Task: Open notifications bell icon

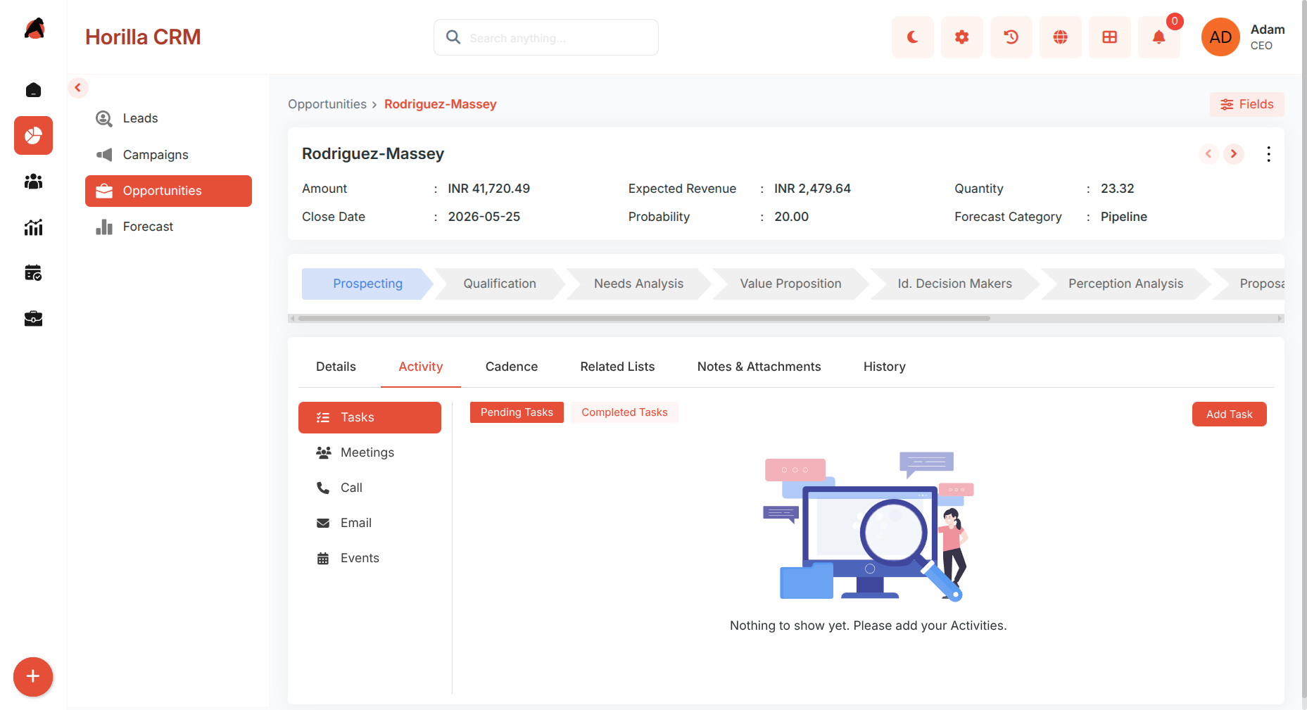Action: click(x=1158, y=37)
